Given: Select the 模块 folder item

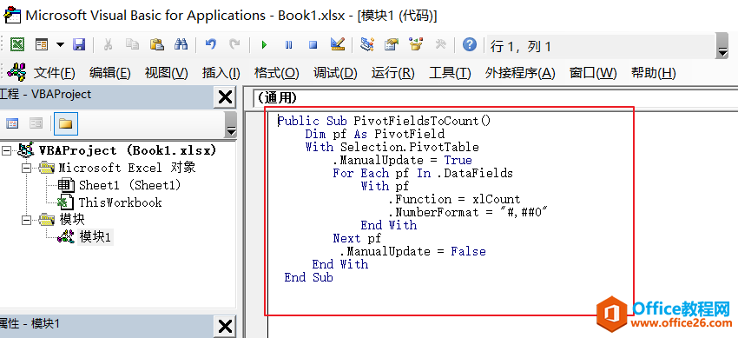Looking at the screenshot, I should click(72, 220).
